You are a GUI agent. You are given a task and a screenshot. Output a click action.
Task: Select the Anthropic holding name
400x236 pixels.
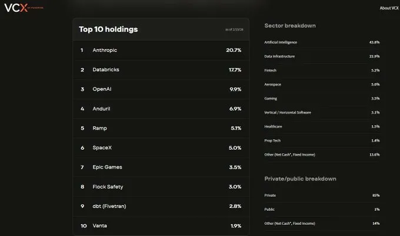(x=105, y=50)
